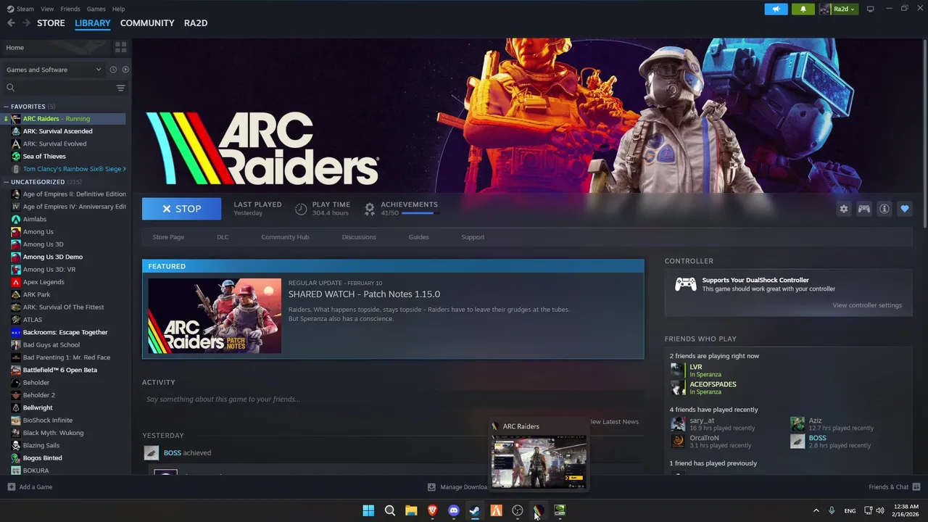Switch to Big Picture mode monitor icon
Screen dimensions: 928x522
[x=871, y=9]
